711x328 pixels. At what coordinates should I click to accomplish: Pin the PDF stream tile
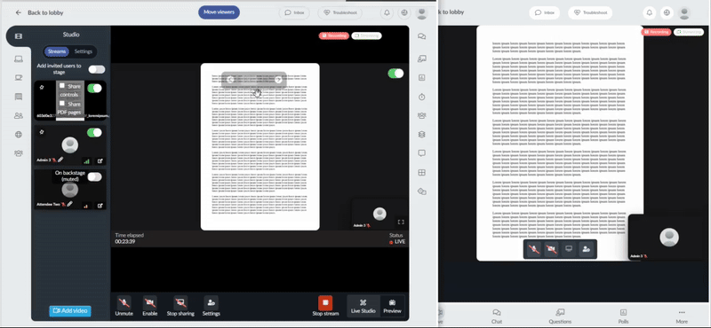[x=42, y=87]
